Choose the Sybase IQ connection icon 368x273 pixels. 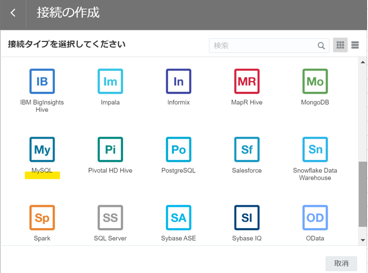[247, 217]
